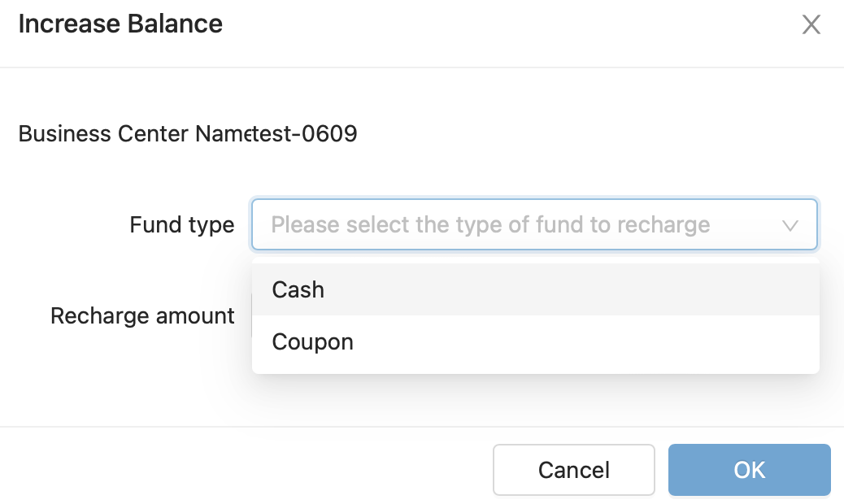
Task: Close the Increase Balance dialog with X
Action: [x=811, y=24]
